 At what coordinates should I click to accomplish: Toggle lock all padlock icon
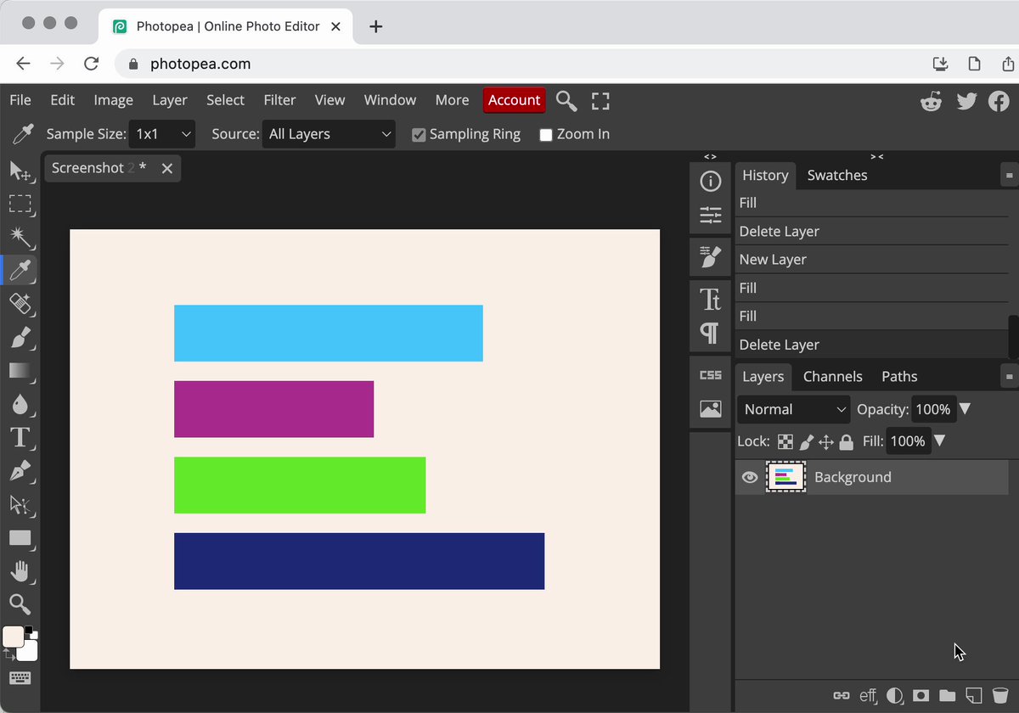pos(846,441)
